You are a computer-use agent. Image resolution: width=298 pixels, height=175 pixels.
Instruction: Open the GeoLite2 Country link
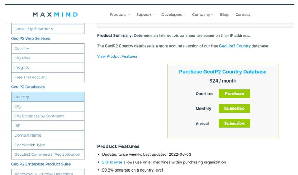pos(235,46)
